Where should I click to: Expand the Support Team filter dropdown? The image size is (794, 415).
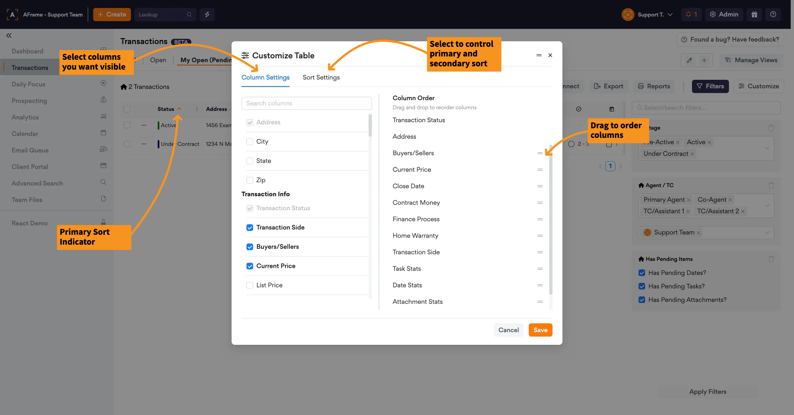point(767,233)
